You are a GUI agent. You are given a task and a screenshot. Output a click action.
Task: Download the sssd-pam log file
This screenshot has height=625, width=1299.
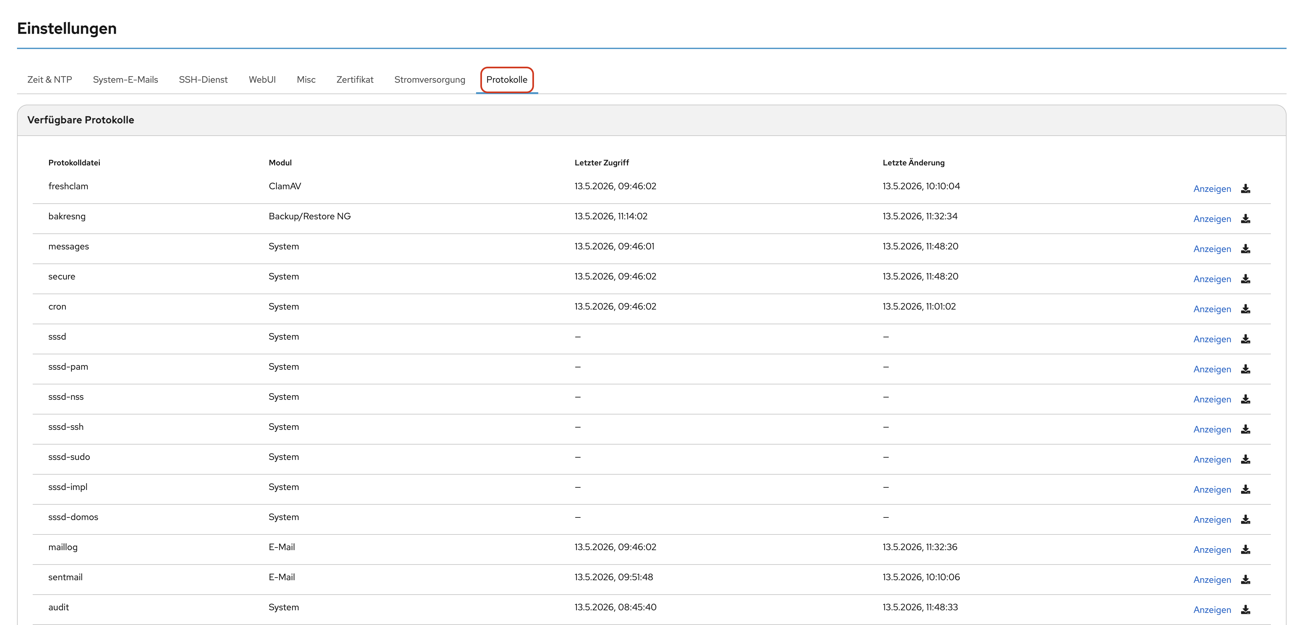1245,369
